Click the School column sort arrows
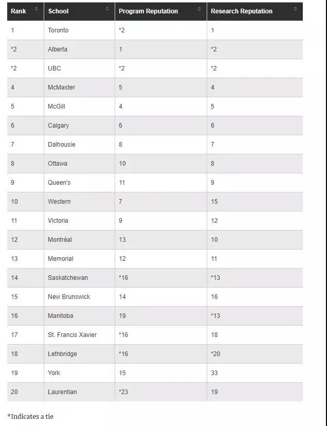 pyautogui.click(x=107, y=9)
